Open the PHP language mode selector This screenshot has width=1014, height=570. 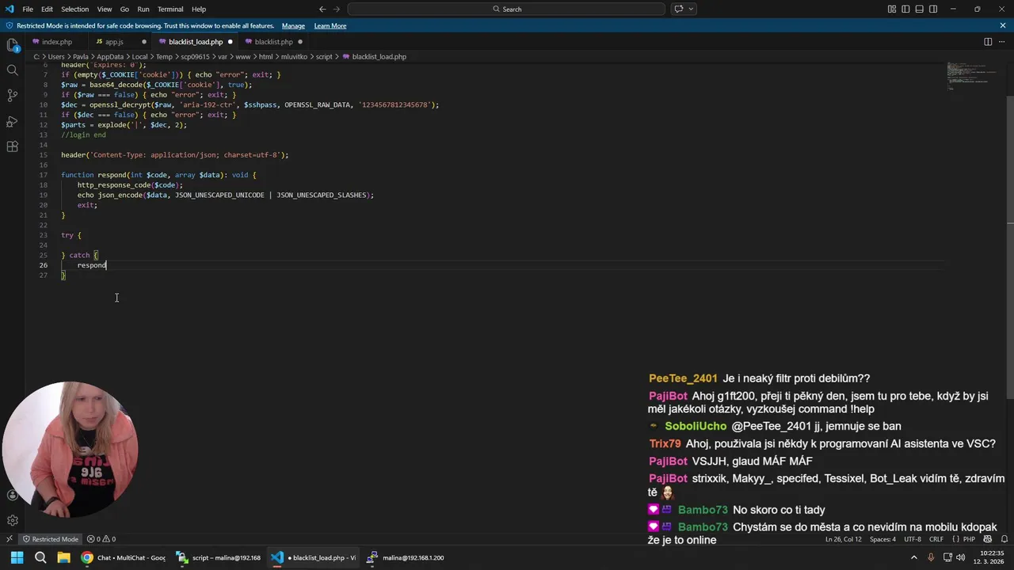pos(968,539)
